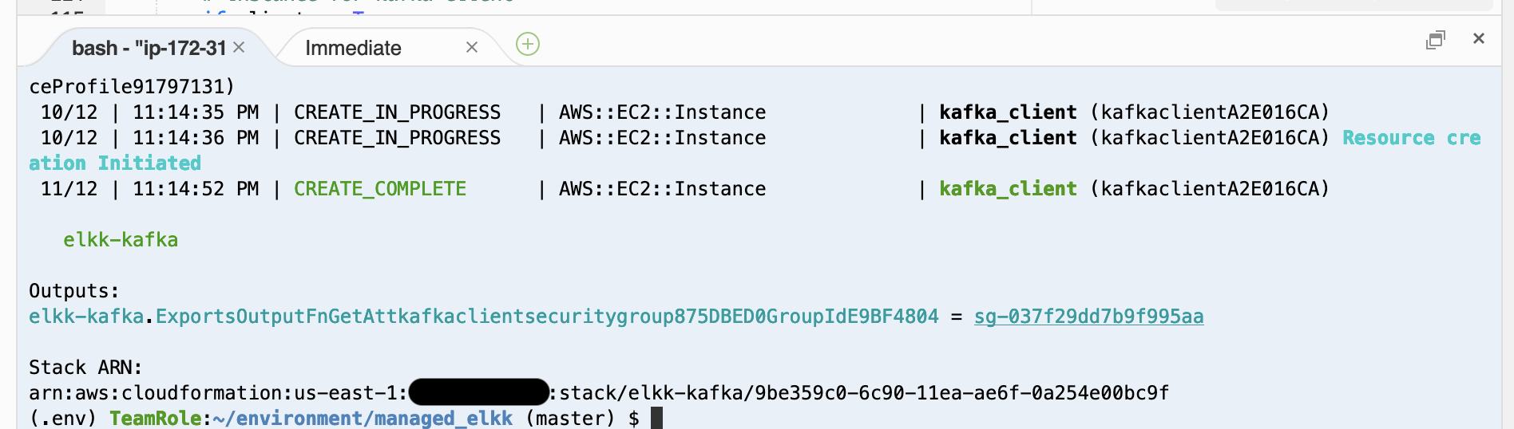Click the green elkk-kafka stack name

pos(121,240)
